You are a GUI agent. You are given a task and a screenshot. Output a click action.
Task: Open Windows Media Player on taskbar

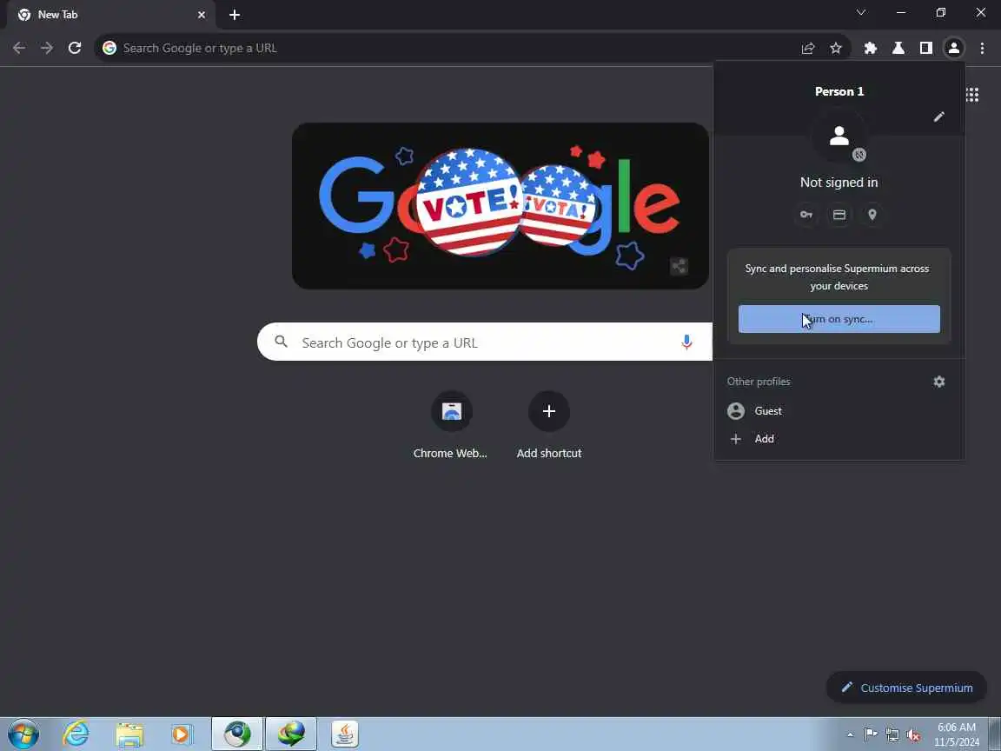[182, 734]
